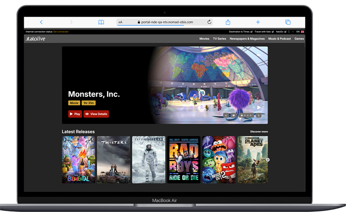Click the 1hr 31m duration badge
The height and width of the screenshot is (212, 349).
[x=89, y=103]
